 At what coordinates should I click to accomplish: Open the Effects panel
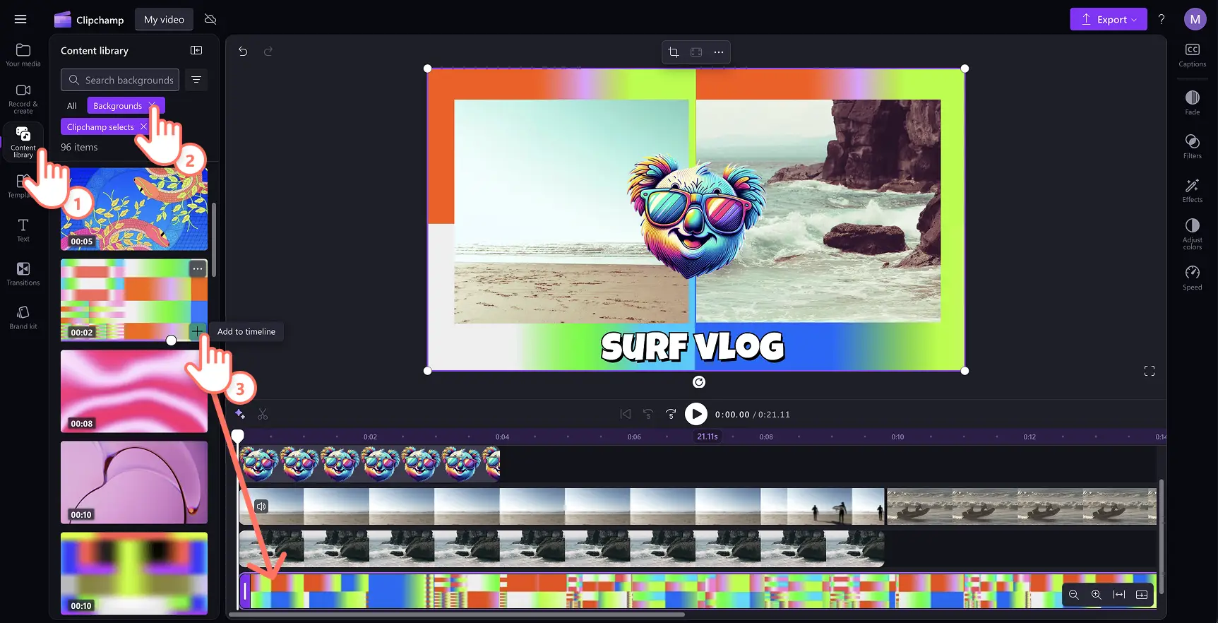[1193, 190]
